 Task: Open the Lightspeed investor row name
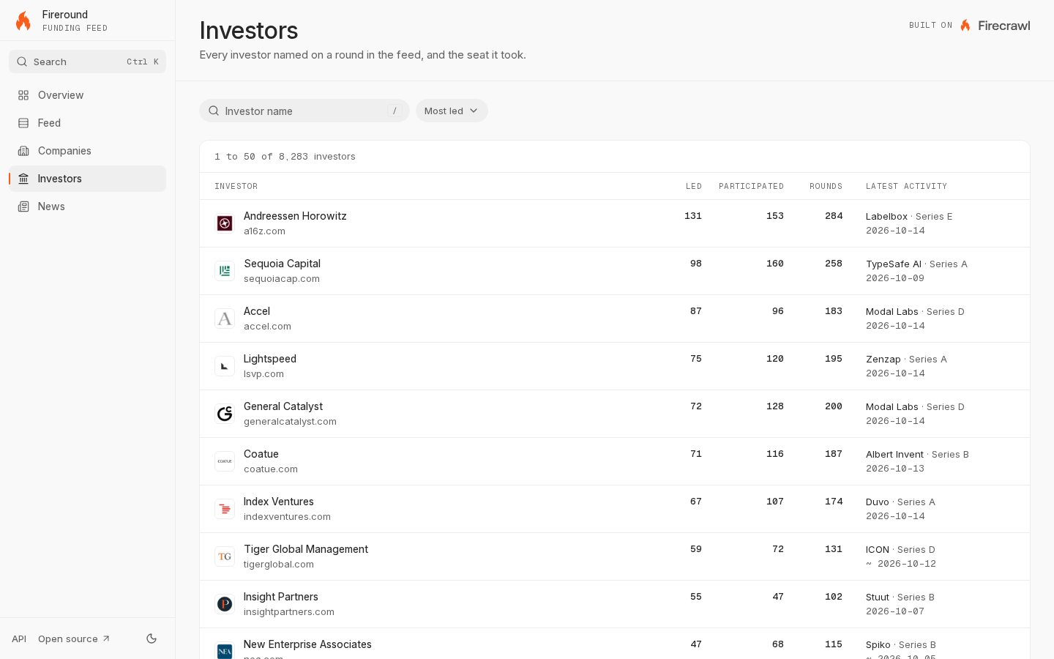pos(269,359)
